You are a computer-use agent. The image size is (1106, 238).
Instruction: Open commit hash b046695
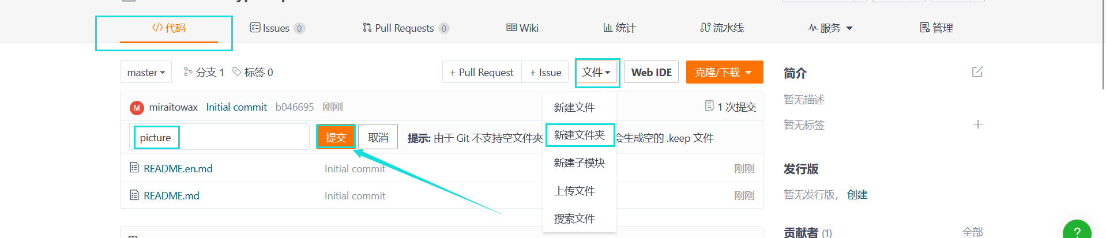[295, 107]
